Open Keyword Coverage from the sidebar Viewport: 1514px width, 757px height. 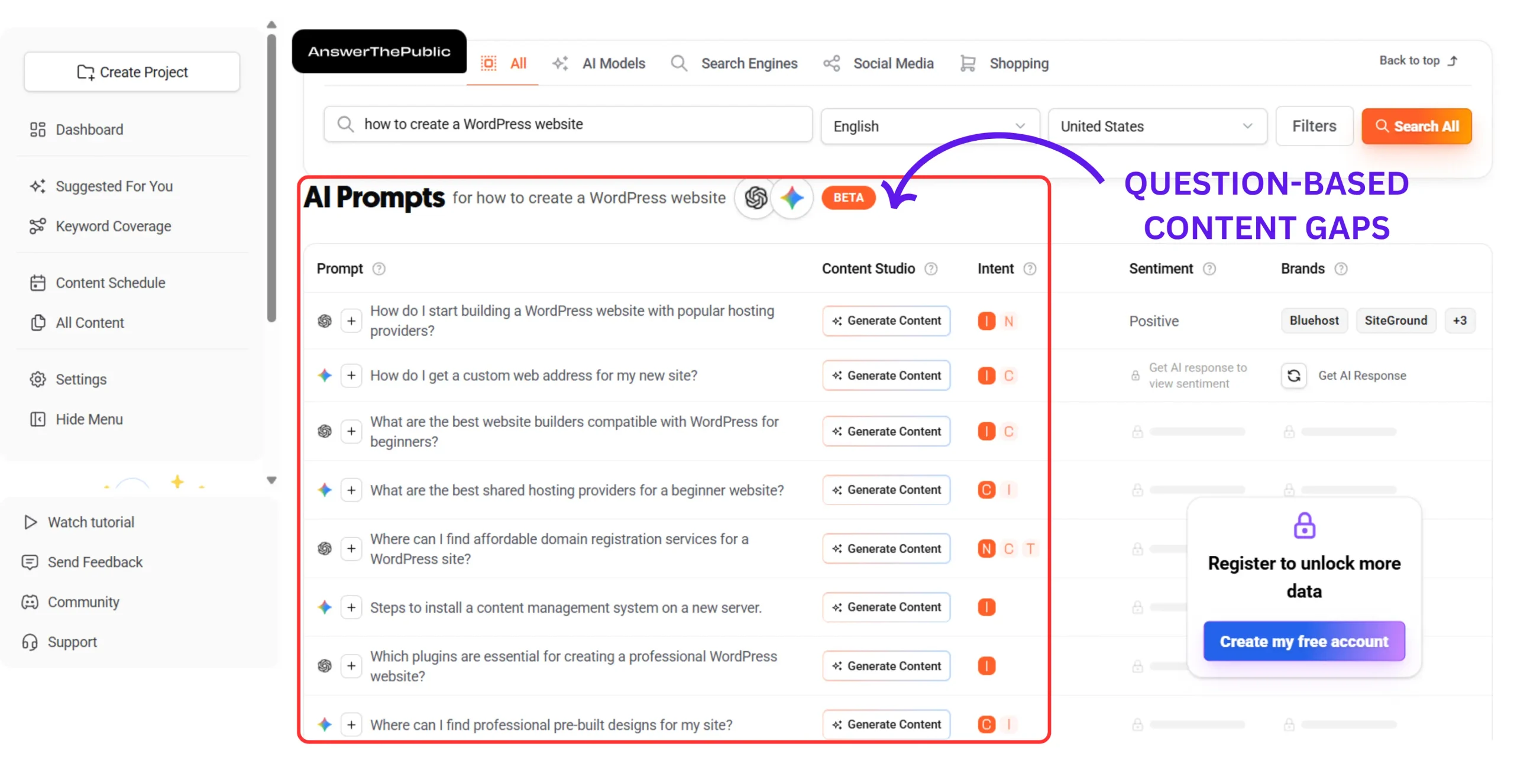point(101,226)
